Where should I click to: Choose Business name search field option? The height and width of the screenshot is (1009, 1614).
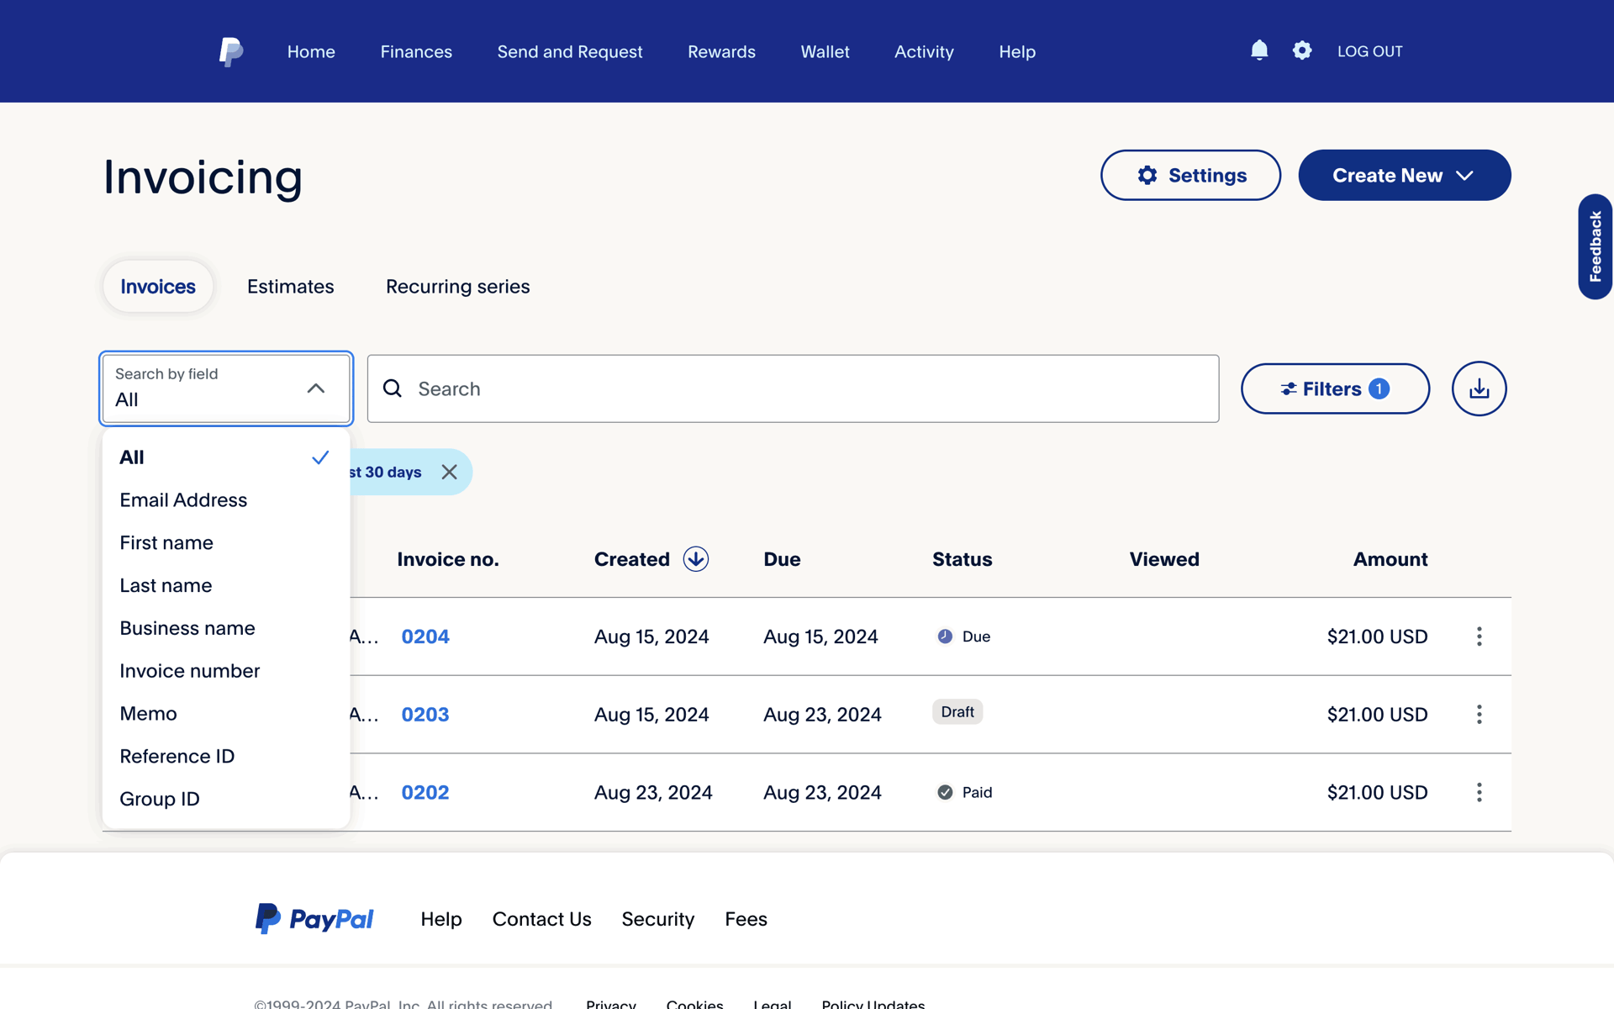coord(225,628)
